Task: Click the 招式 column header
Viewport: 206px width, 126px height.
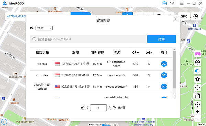Action: (116, 53)
